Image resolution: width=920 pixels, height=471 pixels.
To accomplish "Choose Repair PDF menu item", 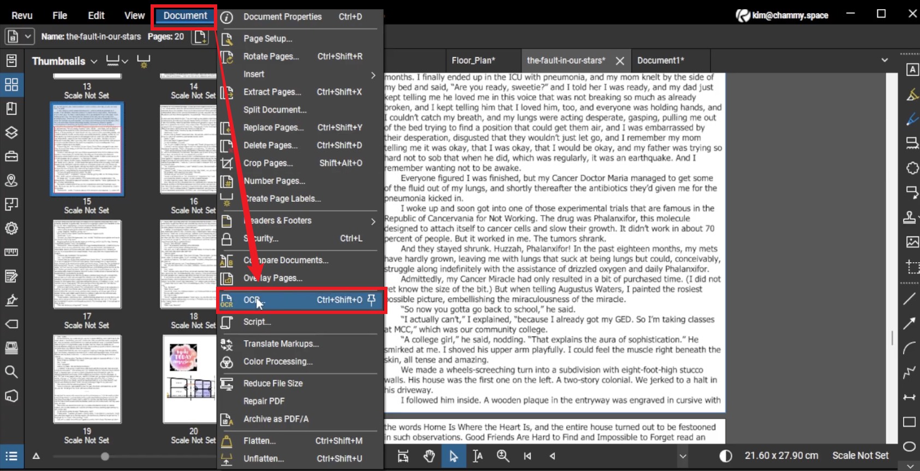I will click(300, 401).
